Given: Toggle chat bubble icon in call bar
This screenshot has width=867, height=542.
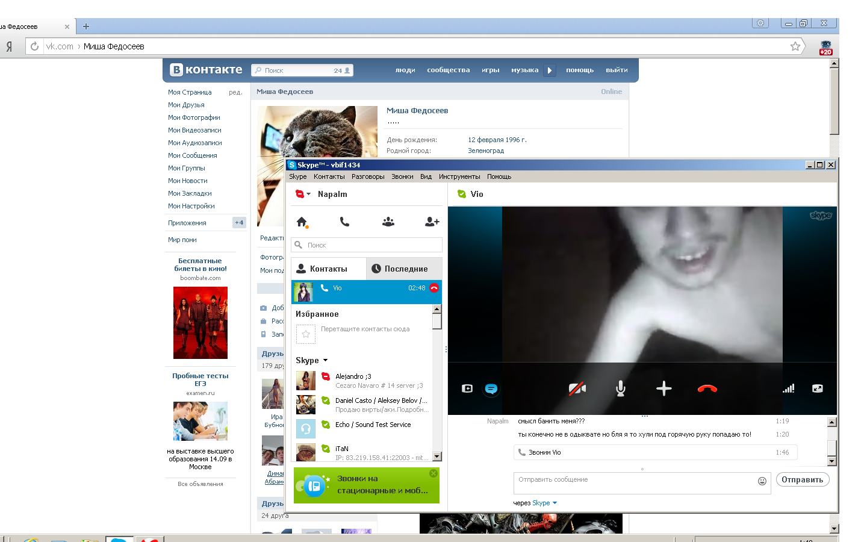Looking at the screenshot, I should click(x=491, y=388).
